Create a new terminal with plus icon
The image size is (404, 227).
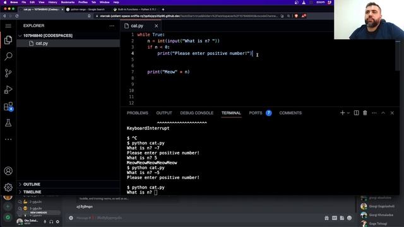pos(342,113)
